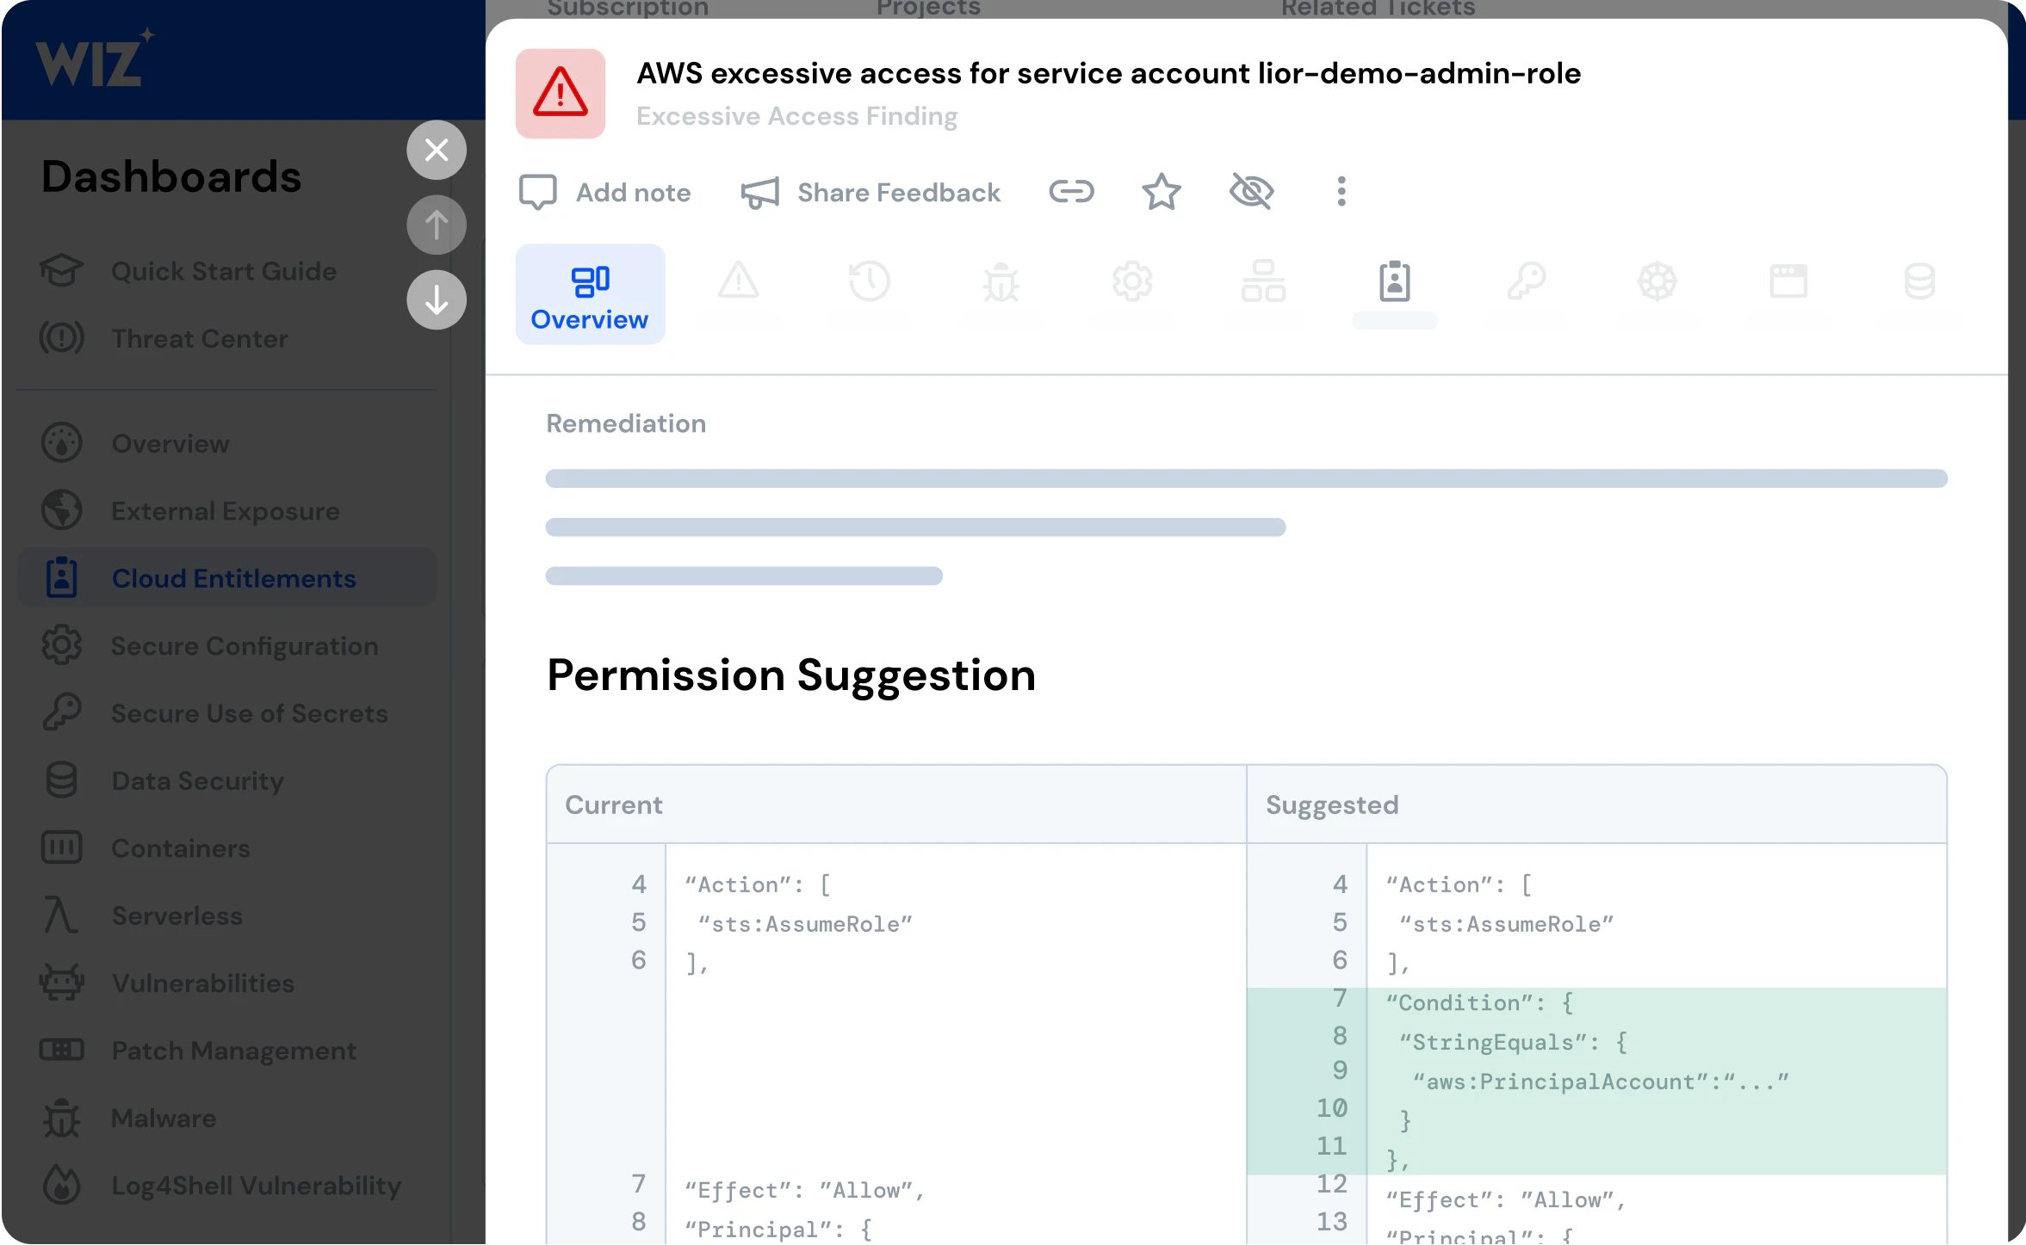Open the warning triangle issues tab
The image size is (2026, 1245).
click(x=739, y=282)
